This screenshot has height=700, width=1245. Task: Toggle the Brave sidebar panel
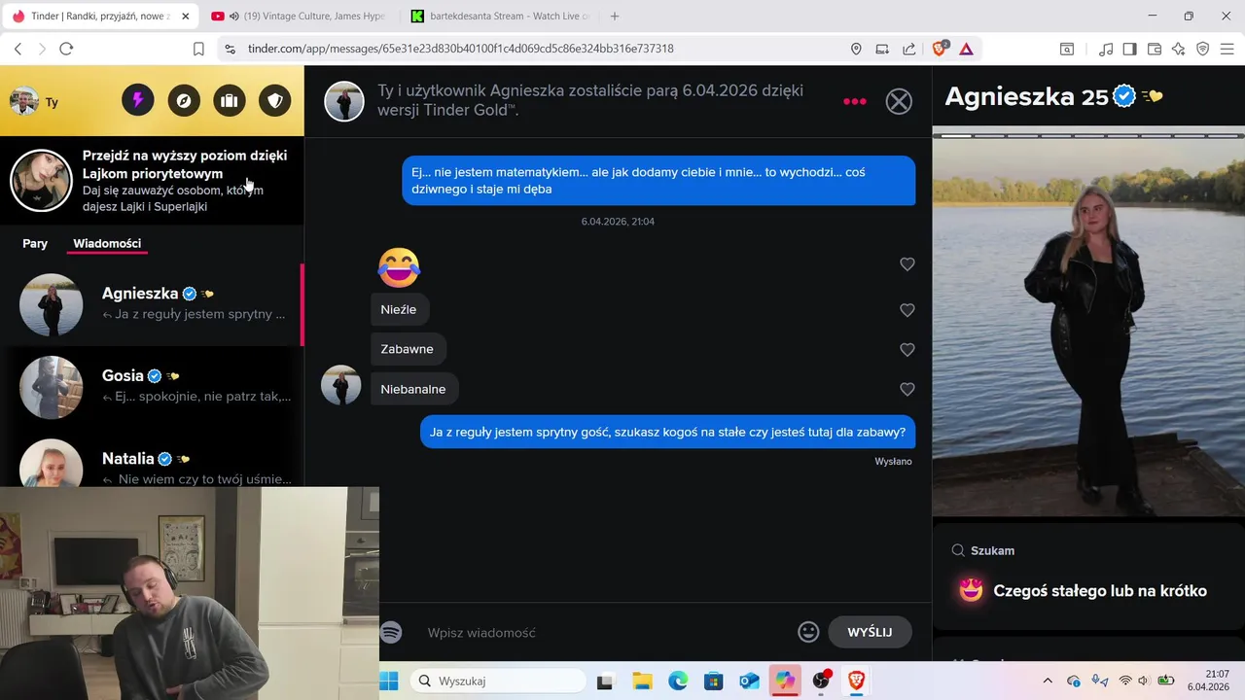[1129, 49]
